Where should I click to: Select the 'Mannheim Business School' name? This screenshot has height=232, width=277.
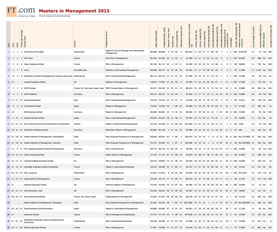(x=36, y=130)
